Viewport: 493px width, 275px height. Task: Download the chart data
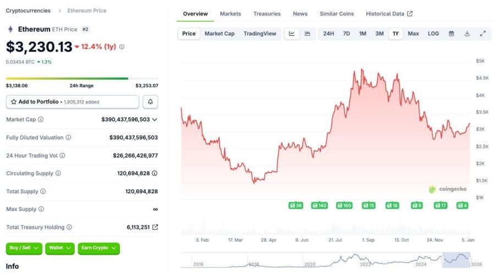click(x=467, y=34)
